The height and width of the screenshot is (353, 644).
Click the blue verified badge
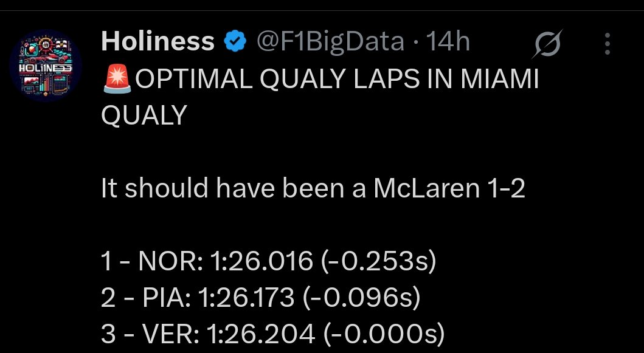[x=235, y=42]
